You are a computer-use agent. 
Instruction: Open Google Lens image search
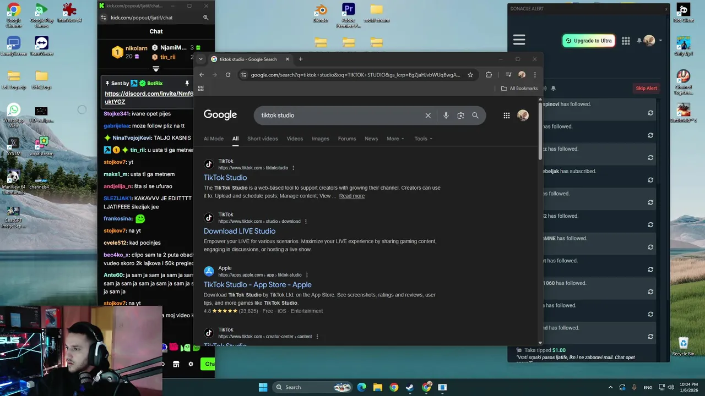[x=460, y=116]
